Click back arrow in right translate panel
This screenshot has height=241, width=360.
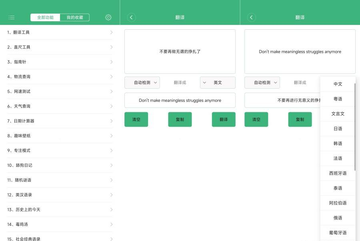(251, 17)
